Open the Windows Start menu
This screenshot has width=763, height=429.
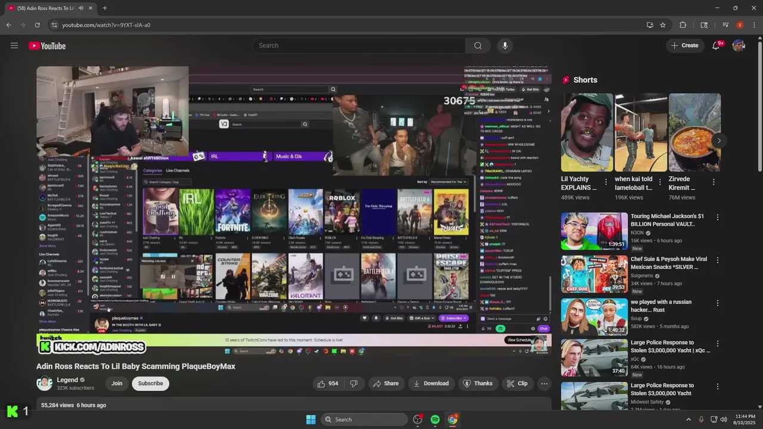point(311,419)
